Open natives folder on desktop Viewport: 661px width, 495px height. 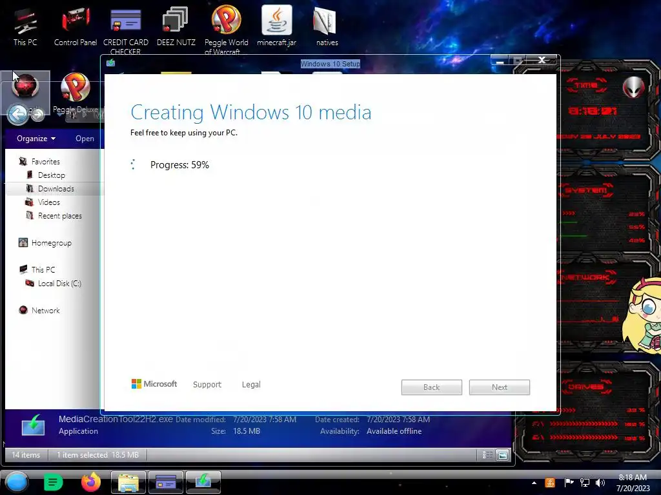point(327,26)
